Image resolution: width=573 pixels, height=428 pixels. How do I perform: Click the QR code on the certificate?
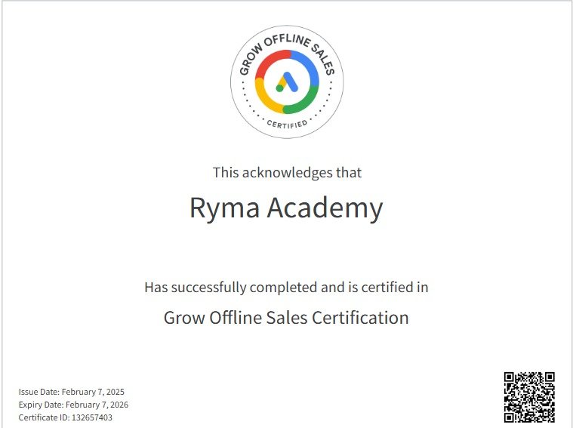529,396
